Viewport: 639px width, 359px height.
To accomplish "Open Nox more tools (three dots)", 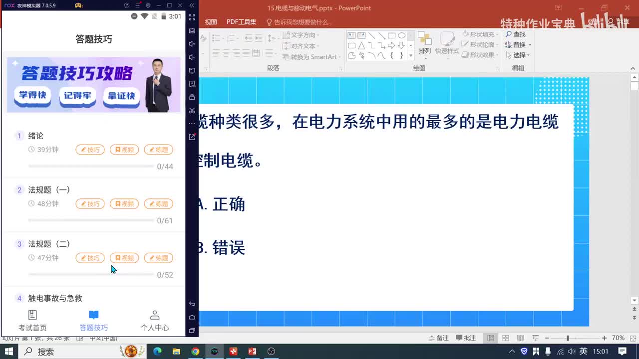I will pos(192,123).
